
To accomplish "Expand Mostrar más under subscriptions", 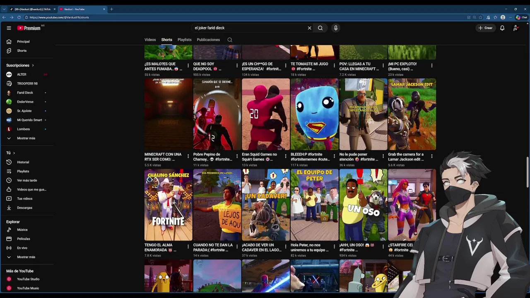I will 26,138.
